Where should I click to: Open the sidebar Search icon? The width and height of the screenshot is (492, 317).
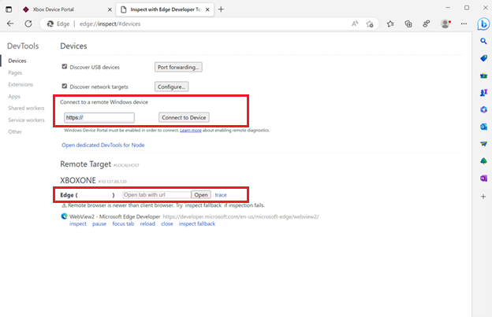tap(483, 41)
